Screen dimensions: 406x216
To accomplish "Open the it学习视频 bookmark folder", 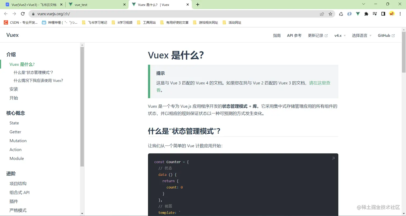I will click(122, 23).
